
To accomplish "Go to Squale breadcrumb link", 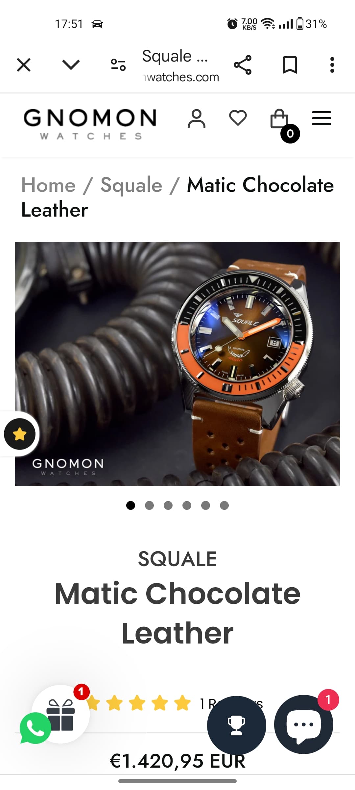I will click(x=131, y=185).
